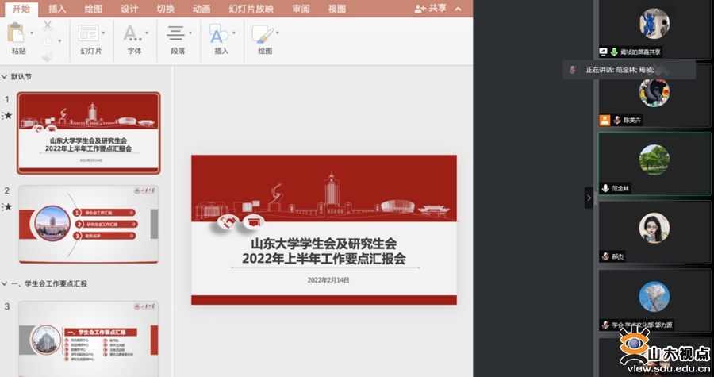Click 范金林's microphone icon
This screenshot has height=377, width=714.
click(x=605, y=188)
